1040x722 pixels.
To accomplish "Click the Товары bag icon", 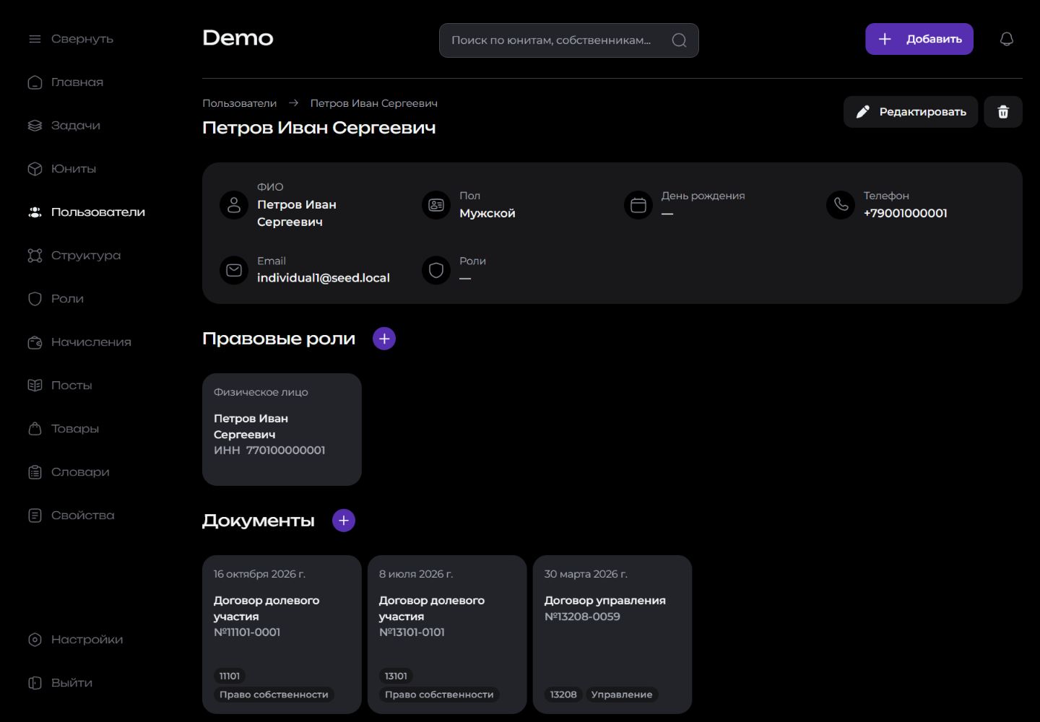I will [x=35, y=429].
